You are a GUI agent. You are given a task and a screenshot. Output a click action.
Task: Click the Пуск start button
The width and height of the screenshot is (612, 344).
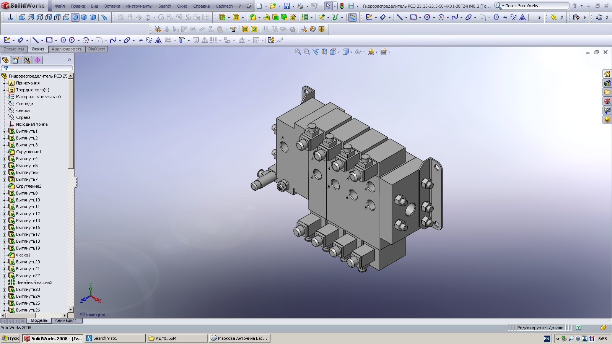point(10,338)
